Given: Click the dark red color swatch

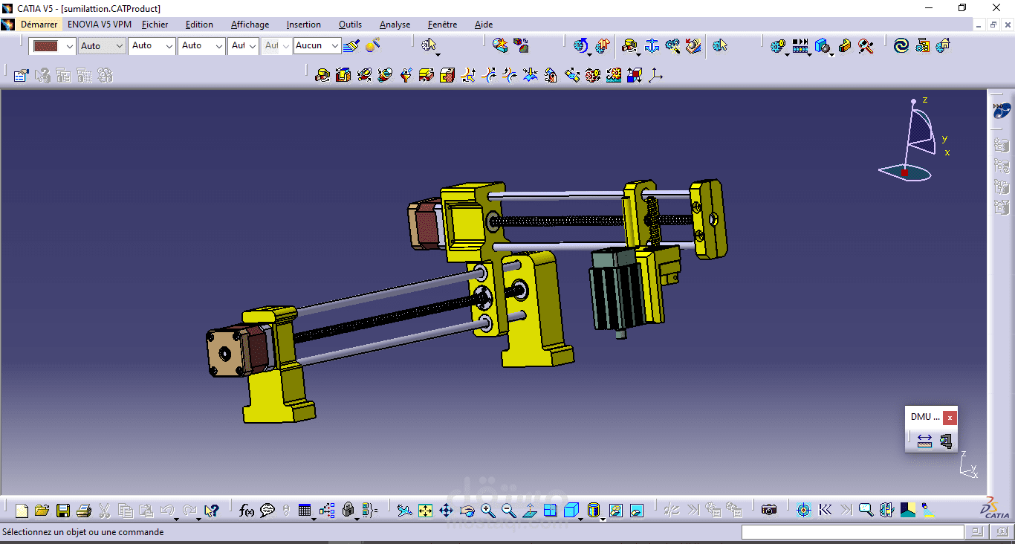Looking at the screenshot, I should tap(46, 46).
